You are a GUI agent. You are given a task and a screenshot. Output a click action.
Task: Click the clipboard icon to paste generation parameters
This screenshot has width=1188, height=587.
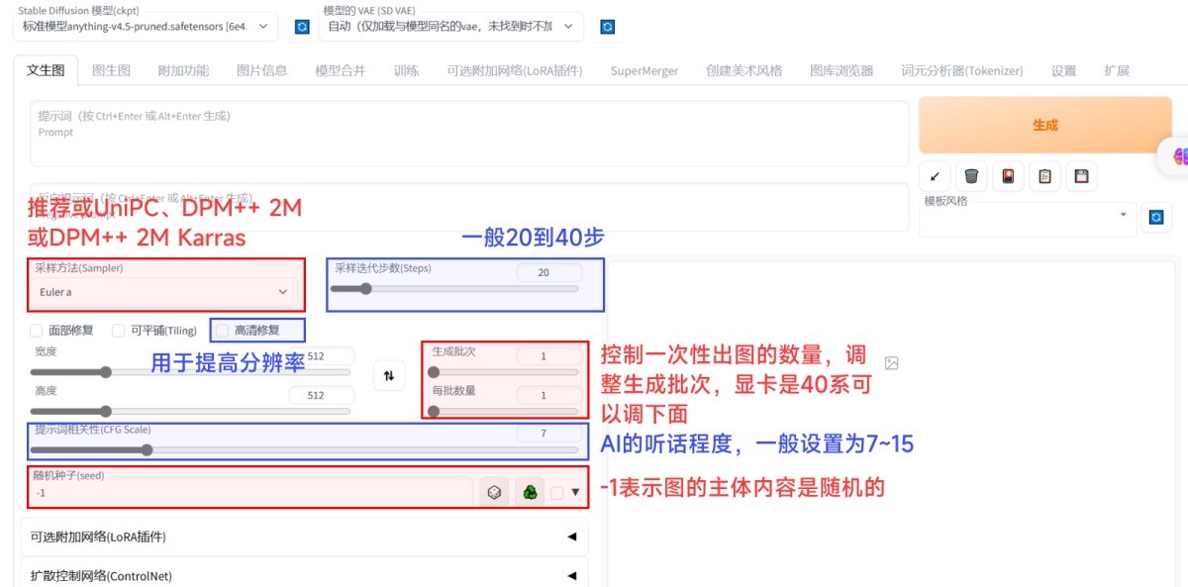click(1044, 175)
